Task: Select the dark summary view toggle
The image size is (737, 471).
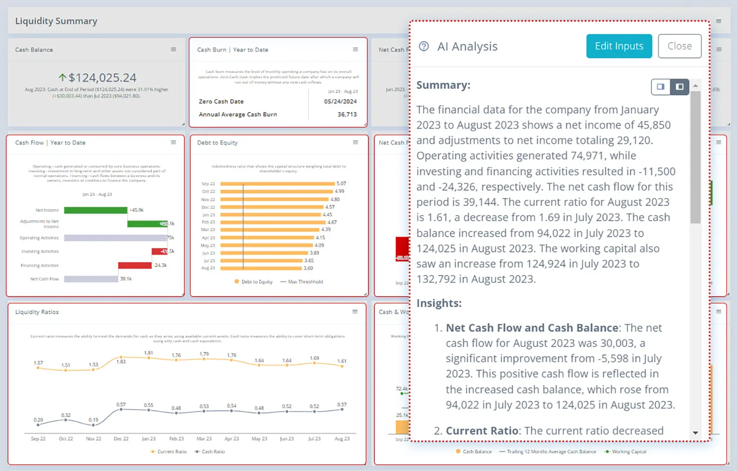Action: tap(680, 87)
